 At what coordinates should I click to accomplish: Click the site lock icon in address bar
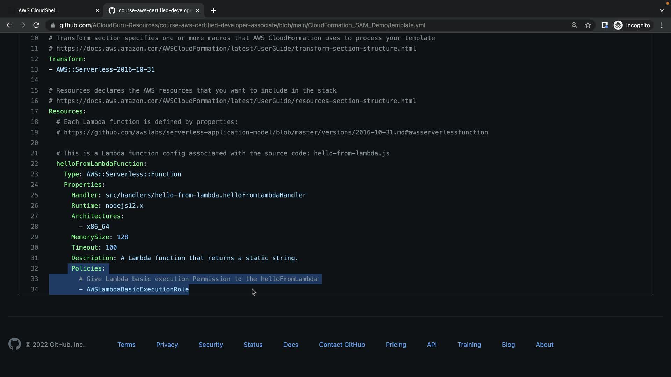(53, 25)
